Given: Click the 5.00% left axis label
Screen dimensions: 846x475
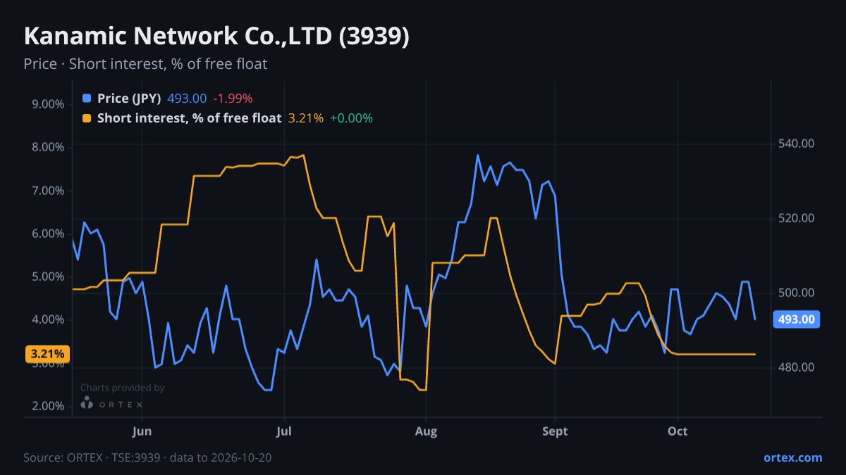Looking at the screenshot, I should [49, 277].
